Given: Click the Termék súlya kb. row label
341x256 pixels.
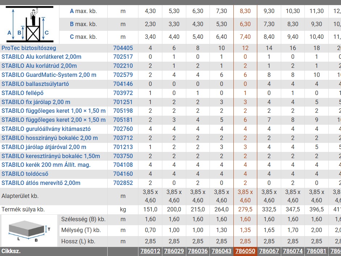Looking at the screenshot, I should (23, 210).
